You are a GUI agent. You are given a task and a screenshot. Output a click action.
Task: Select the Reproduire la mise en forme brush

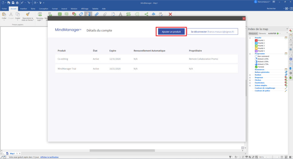[x=28, y=14]
